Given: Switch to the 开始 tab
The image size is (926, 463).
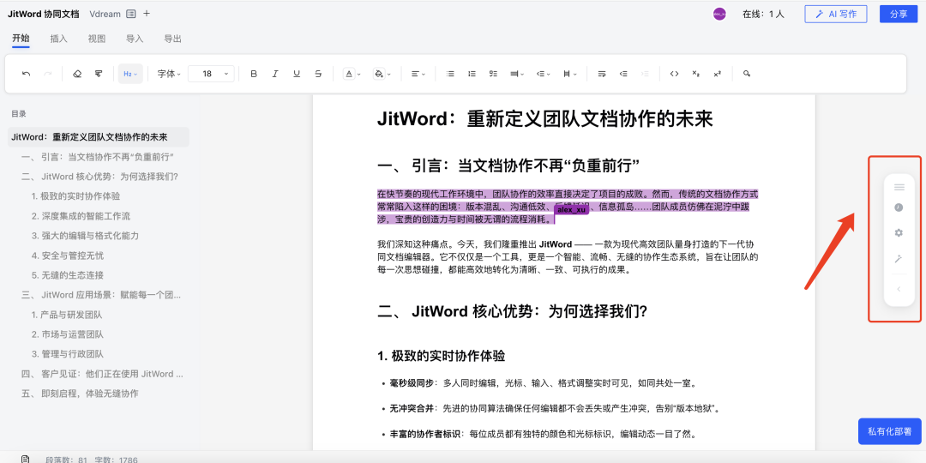Looking at the screenshot, I should tap(21, 39).
